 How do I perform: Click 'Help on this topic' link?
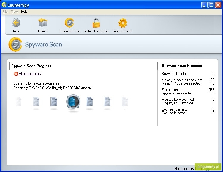(x=189, y=169)
